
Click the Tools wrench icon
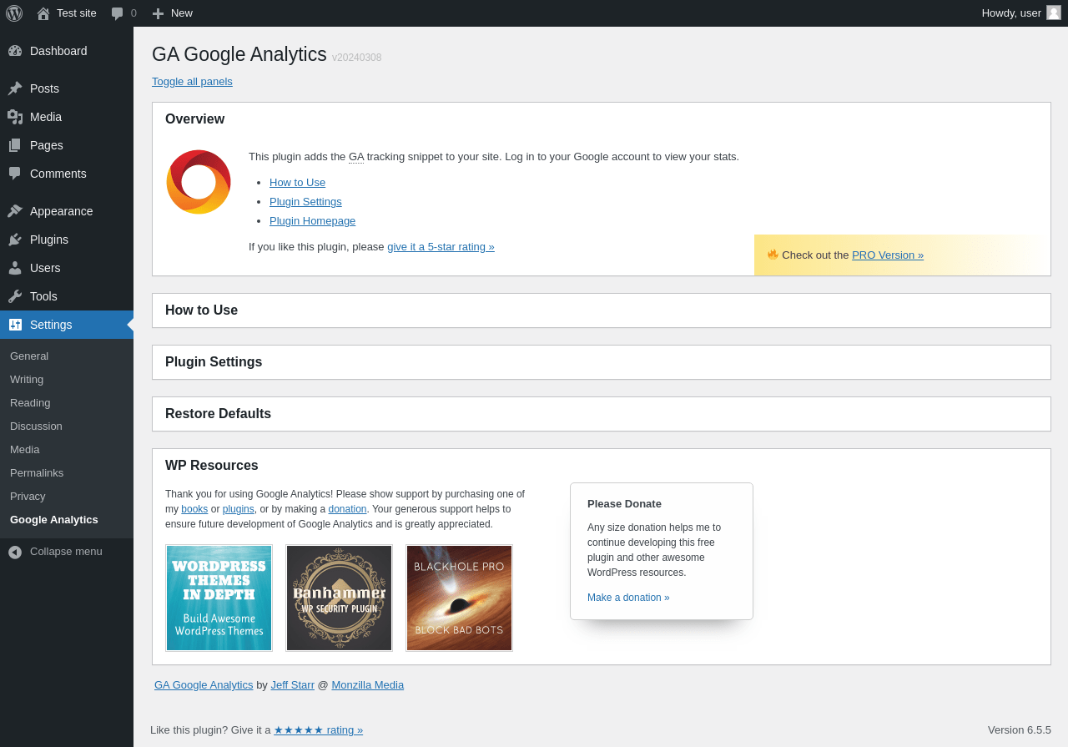tap(15, 296)
